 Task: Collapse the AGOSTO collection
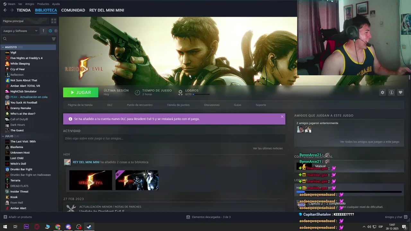click(3, 47)
